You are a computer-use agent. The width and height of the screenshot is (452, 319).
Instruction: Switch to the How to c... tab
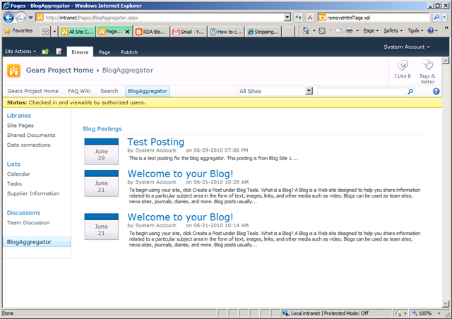pyautogui.click(x=226, y=32)
